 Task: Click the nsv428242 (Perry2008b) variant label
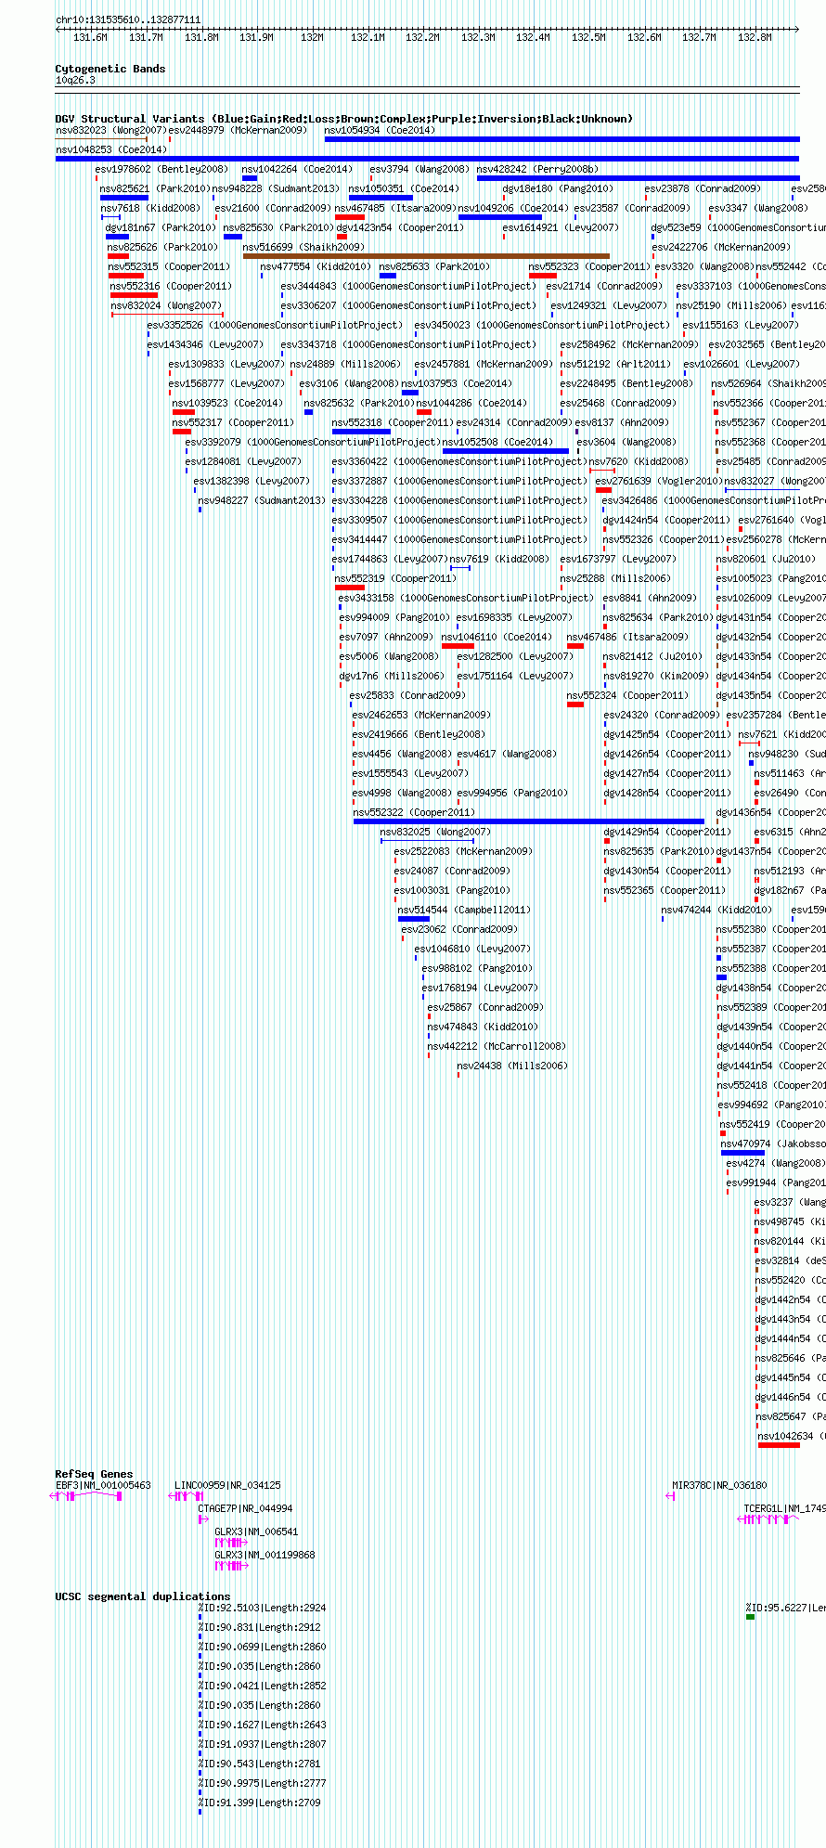click(x=537, y=169)
